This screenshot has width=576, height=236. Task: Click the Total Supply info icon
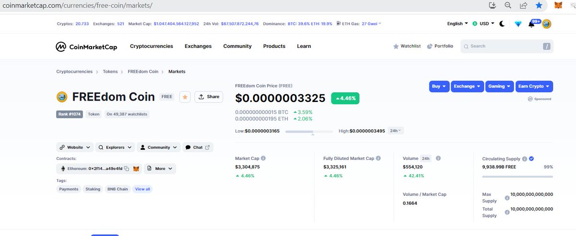(x=507, y=212)
